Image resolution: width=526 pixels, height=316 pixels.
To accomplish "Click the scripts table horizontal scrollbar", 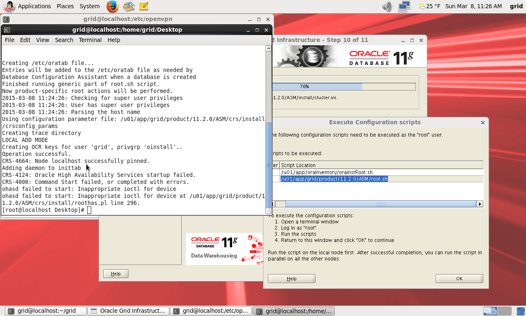I will (x=381, y=204).
